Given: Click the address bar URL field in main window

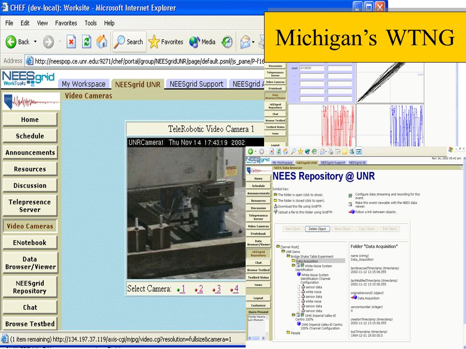Looking at the screenshot, I should (145, 61).
